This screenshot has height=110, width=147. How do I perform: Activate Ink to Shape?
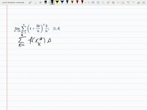(x=98, y=2)
